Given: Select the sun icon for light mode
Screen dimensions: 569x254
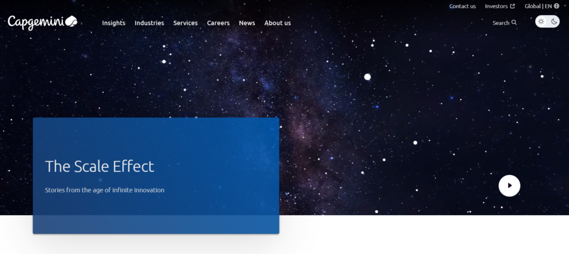Looking at the screenshot, I should point(541,22).
